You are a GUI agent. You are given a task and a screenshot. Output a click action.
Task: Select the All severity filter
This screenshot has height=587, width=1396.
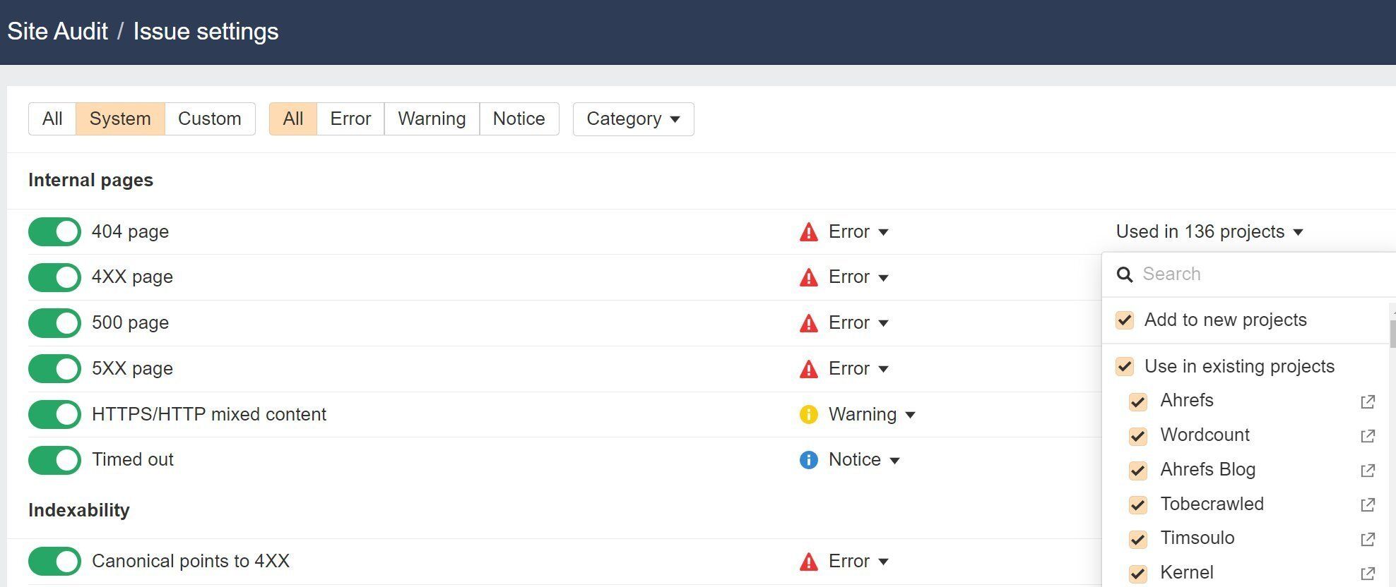coord(293,119)
